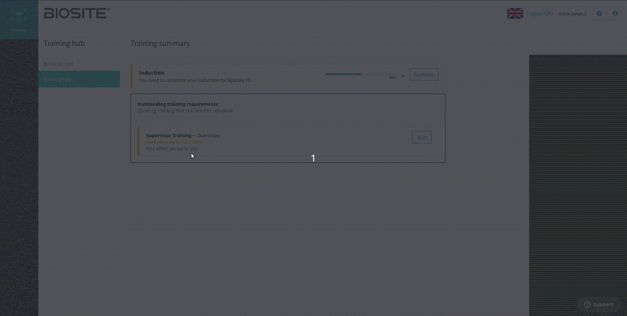Click the 50% progress label
627x316 pixels.
(392, 78)
